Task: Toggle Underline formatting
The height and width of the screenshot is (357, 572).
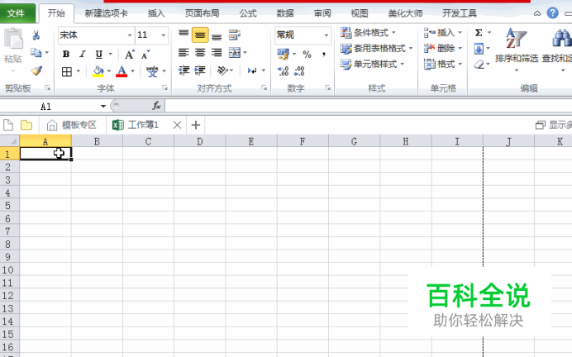Action: (99, 55)
